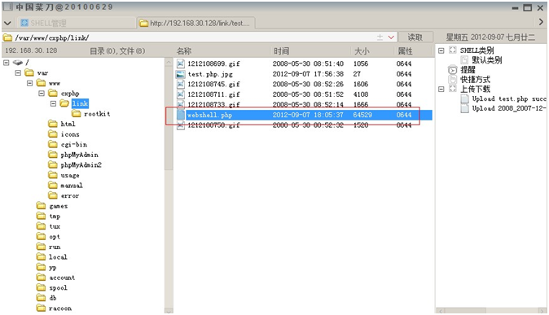
Task: Select the Upload test.php log entry
Action: click(509, 98)
